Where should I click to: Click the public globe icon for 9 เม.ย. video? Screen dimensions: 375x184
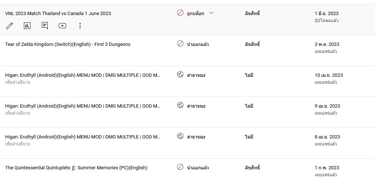click(x=180, y=105)
